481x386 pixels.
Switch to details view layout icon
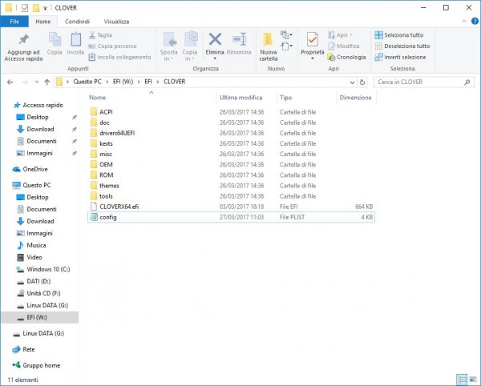[462, 380]
